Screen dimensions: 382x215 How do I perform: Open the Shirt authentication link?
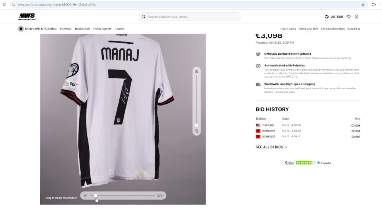[x=333, y=29]
